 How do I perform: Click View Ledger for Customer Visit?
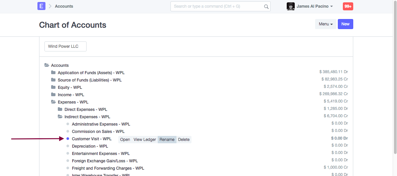tap(145, 140)
